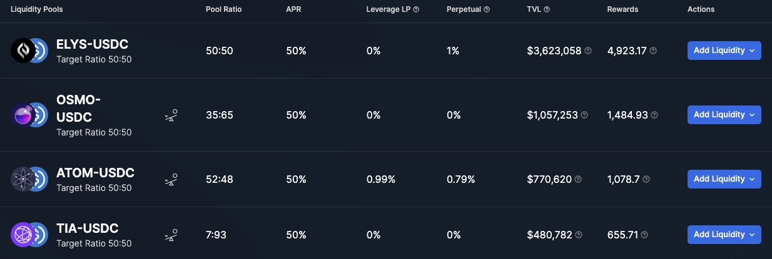The image size is (772, 259).
Task: Sort by the APR column header
Action: coord(293,9)
